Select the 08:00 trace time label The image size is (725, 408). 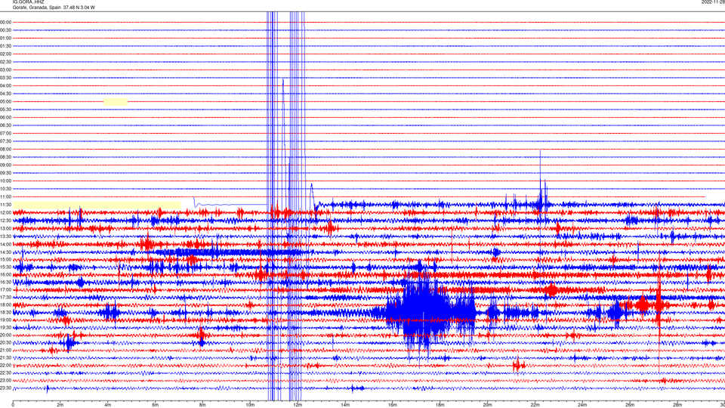pyautogui.click(x=5, y=149)
